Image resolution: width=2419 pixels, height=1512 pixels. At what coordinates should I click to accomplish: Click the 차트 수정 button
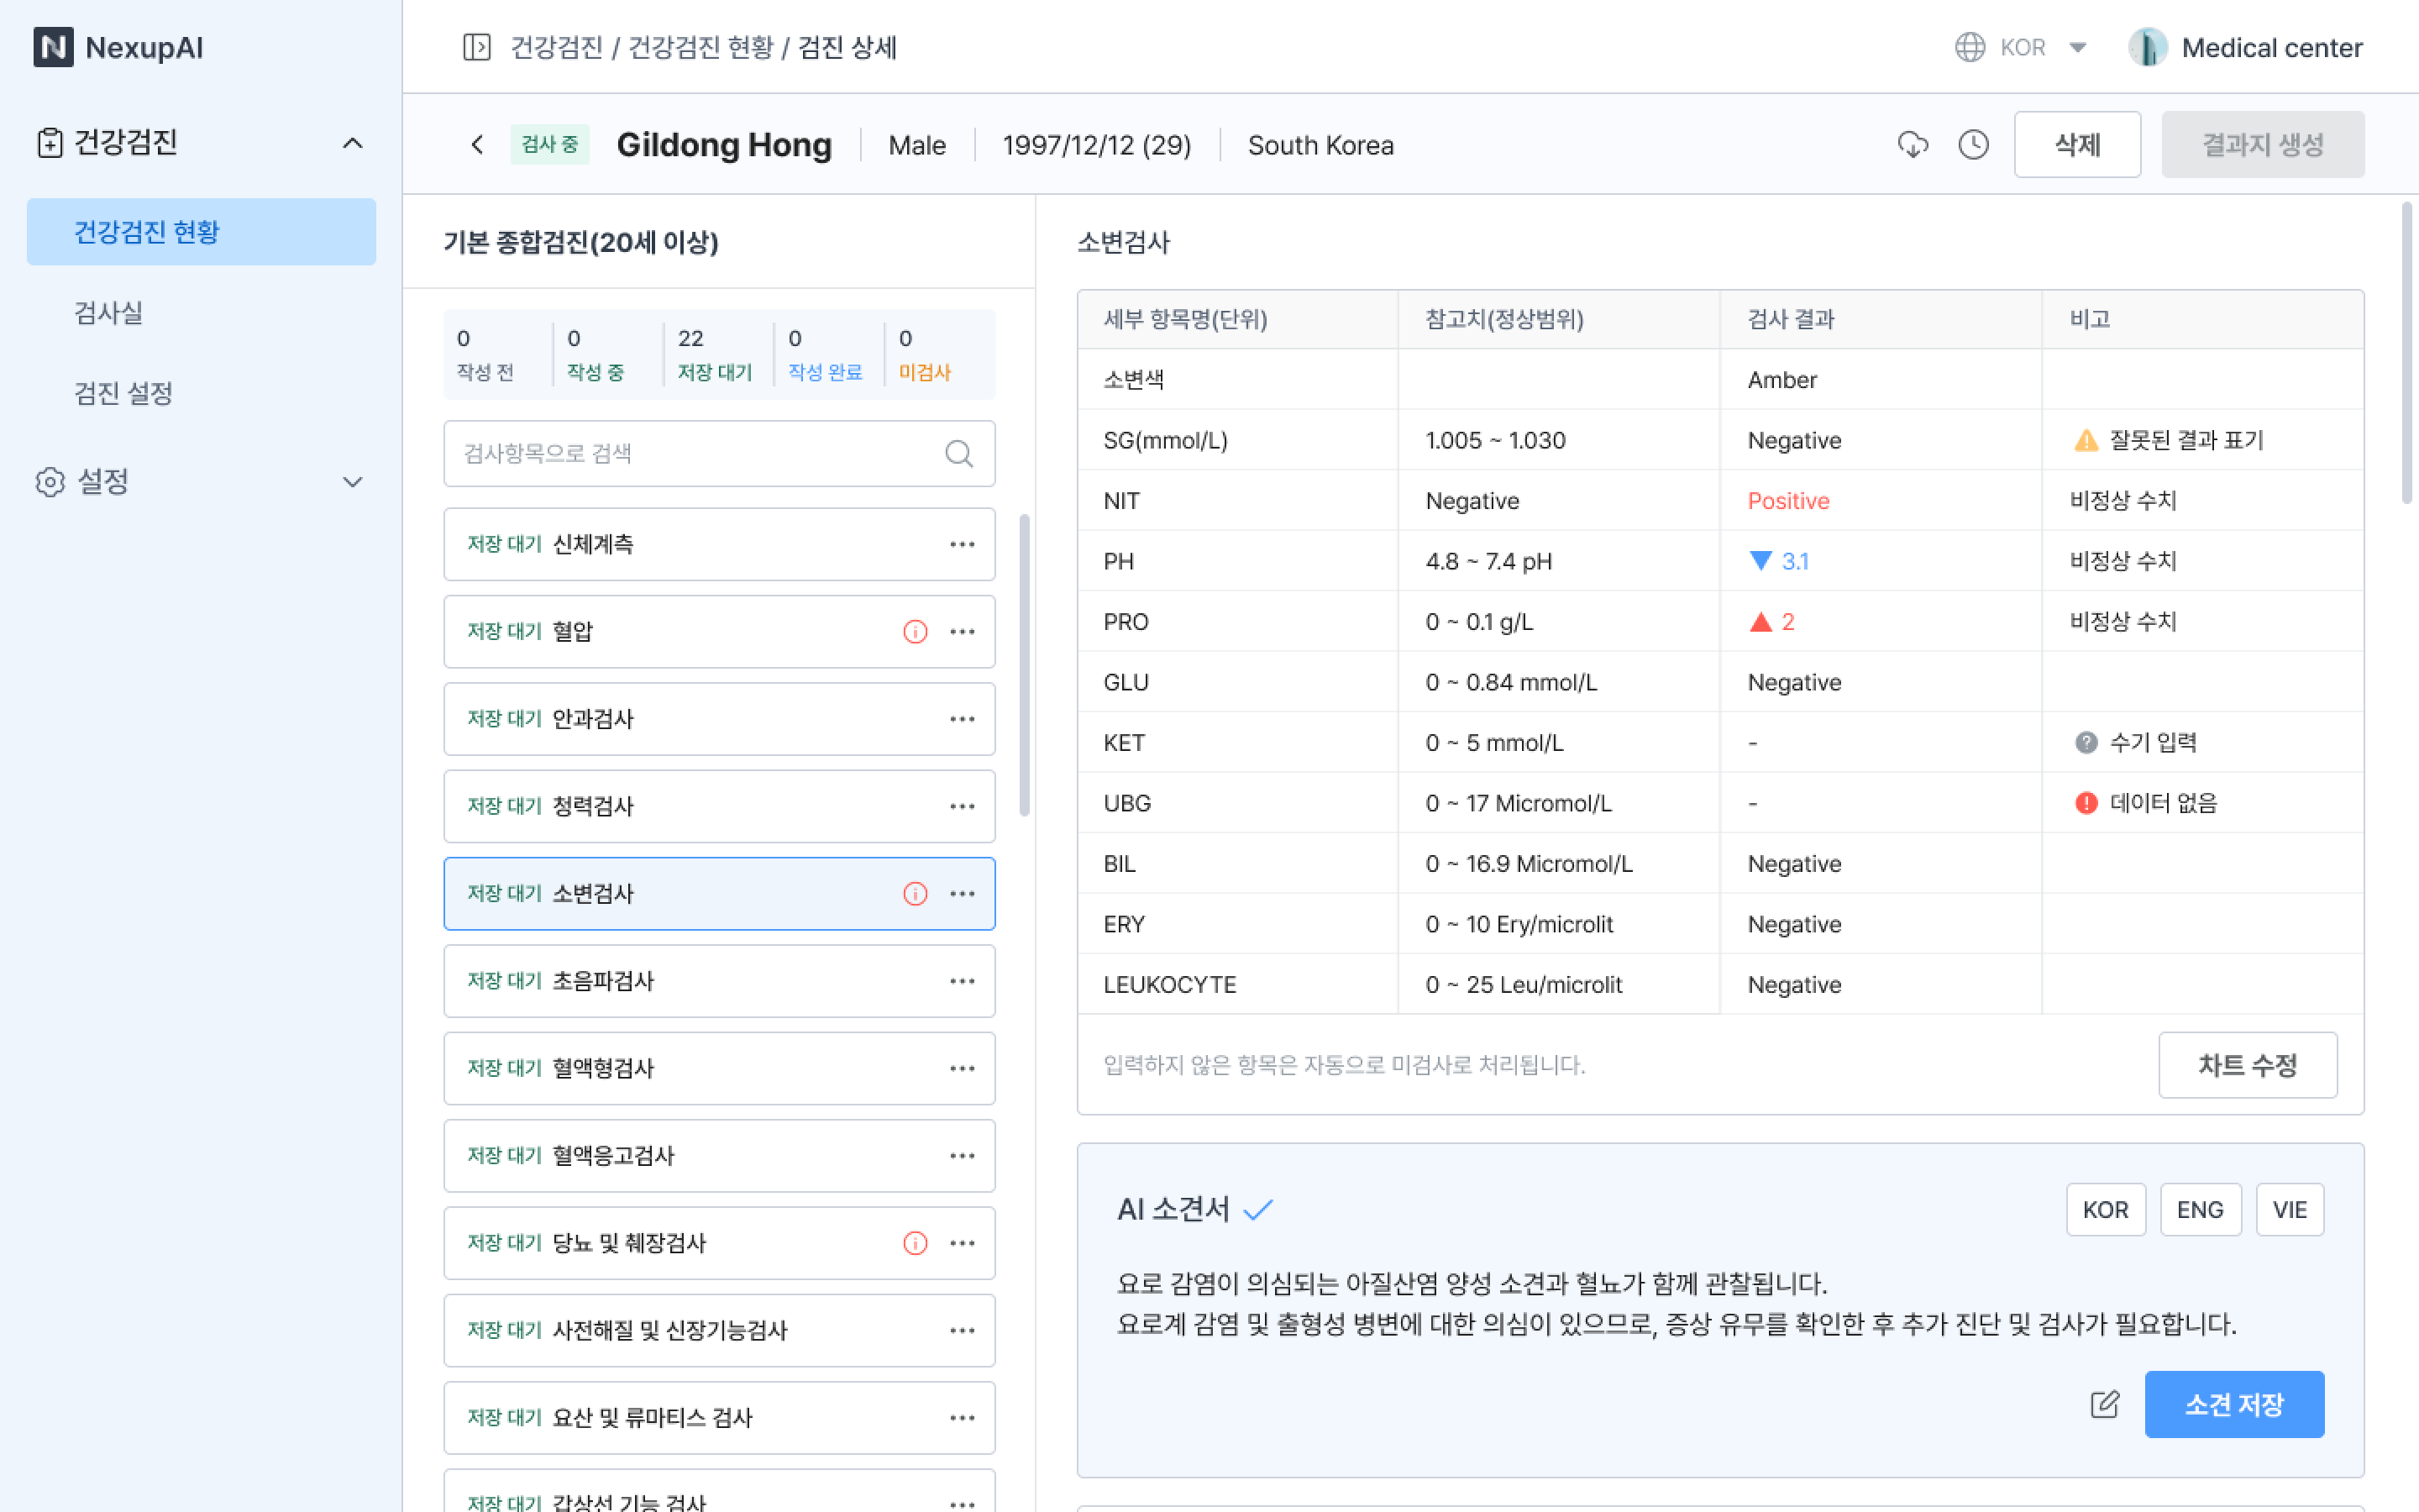[2246, 1065]
